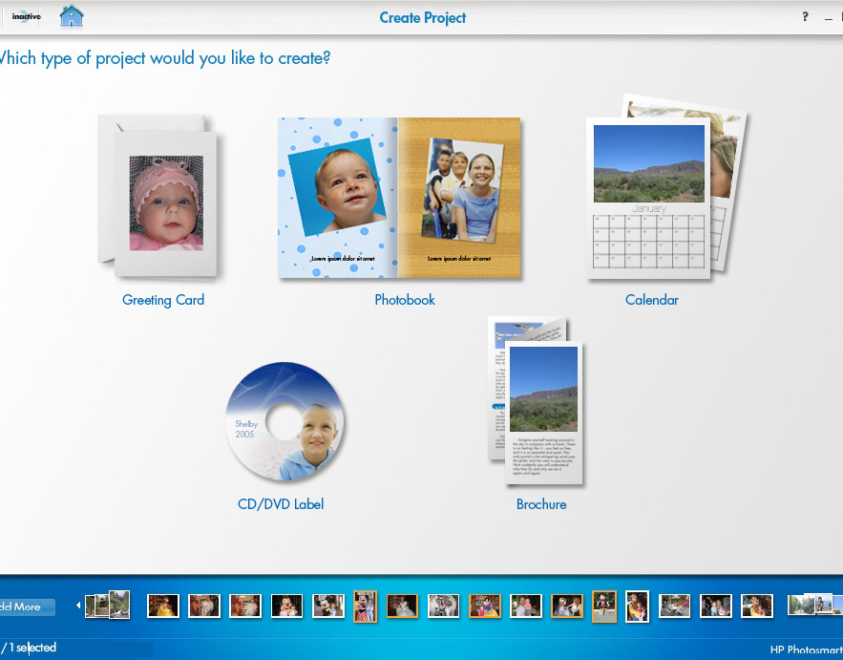
Task: Open the Calendar text link
Action: click(652, 300)
